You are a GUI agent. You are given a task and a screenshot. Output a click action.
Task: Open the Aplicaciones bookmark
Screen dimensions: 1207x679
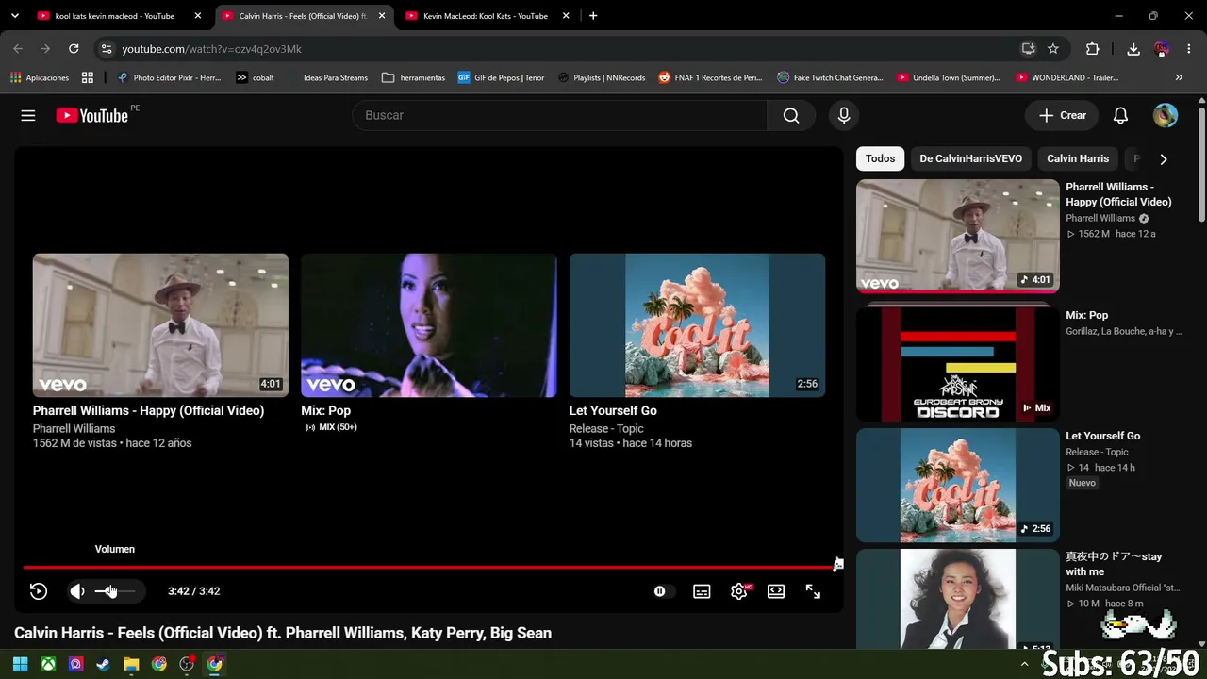(x=40, y=77)
